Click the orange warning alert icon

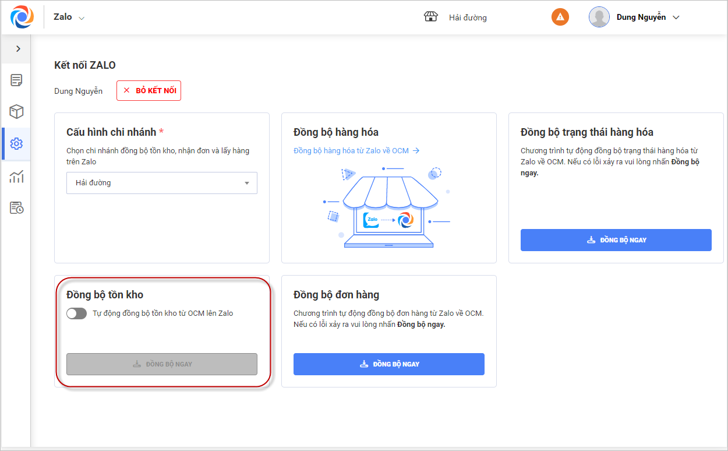pyautogui.click(x=560, y=17)
